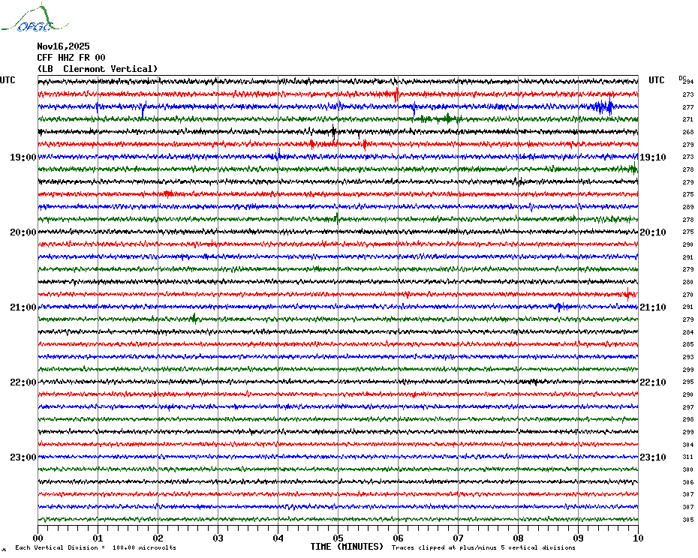Screen dimensions: 698x558
Task: Click the blue spike burst near minute 09
Action: tap(604, 106)
